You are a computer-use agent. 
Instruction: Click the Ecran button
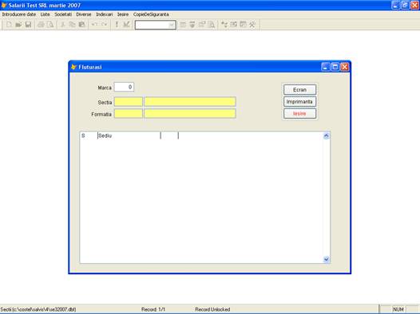(299, 90)
